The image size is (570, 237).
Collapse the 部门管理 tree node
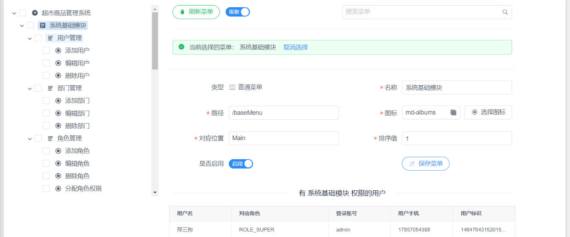(x=30, y=88)
